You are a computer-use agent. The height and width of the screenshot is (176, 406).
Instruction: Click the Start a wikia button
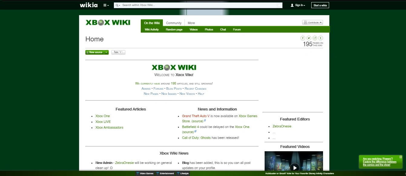pyautogui.click(x=320, y=5)
